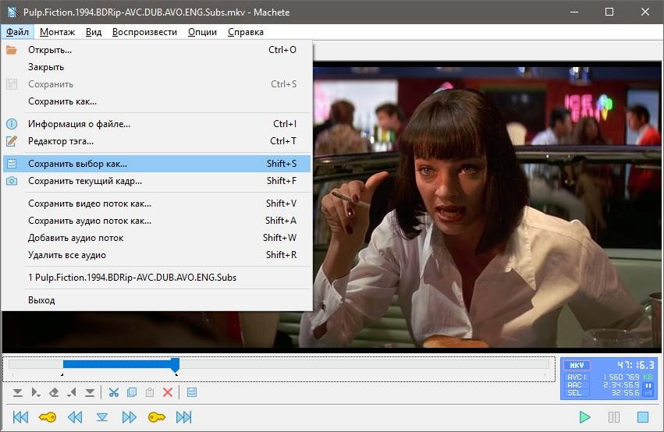Image resolution: width=664 pixels, height=432 pixels.
Task: Go to previous keyframe with left key icon
Action: 48,417
